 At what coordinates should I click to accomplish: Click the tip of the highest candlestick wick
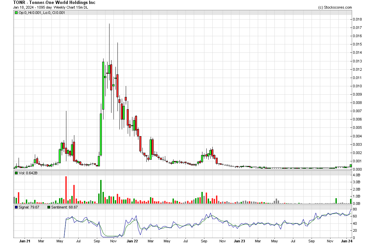pos(109,24)
